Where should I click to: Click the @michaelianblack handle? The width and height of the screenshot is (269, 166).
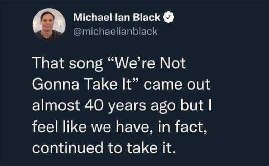(x=115, y=32)
